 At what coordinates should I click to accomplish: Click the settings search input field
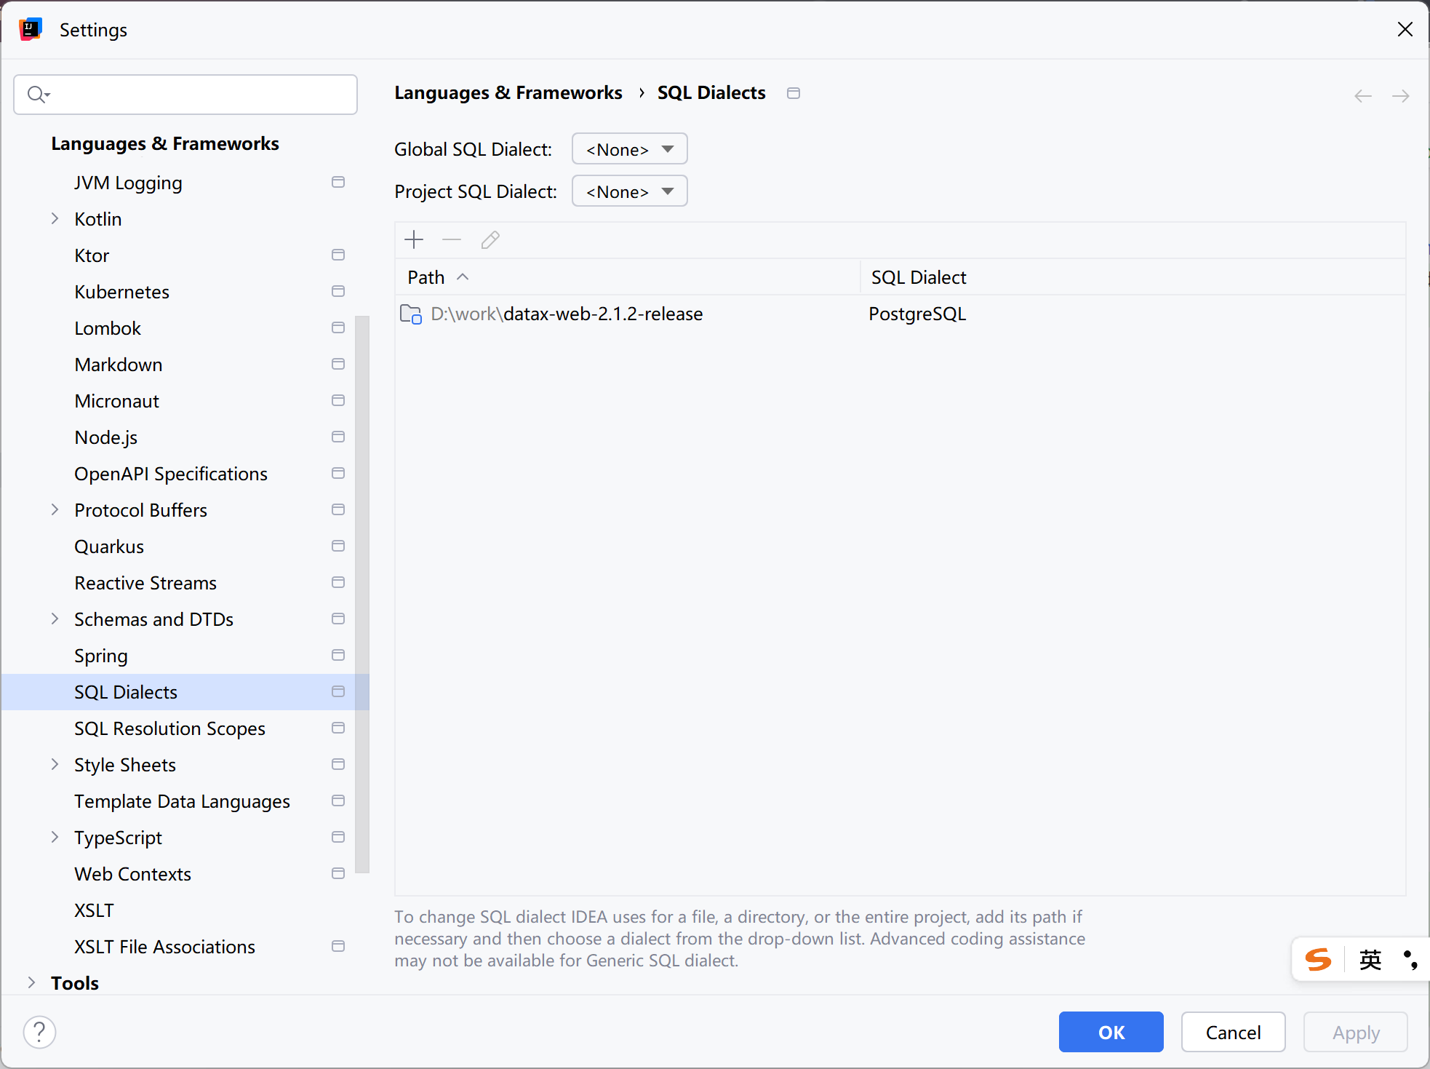[x=196, y=95]
